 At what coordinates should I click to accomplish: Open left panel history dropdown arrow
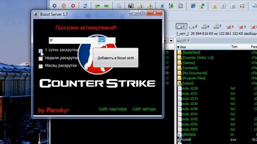tap(171, 40)
